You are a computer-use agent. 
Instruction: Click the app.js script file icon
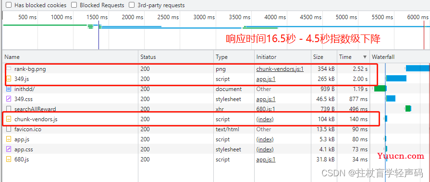(9, 139)
